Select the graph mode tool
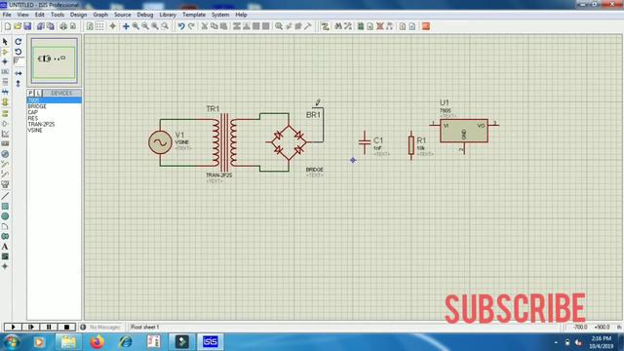 [x=5, y=135]
